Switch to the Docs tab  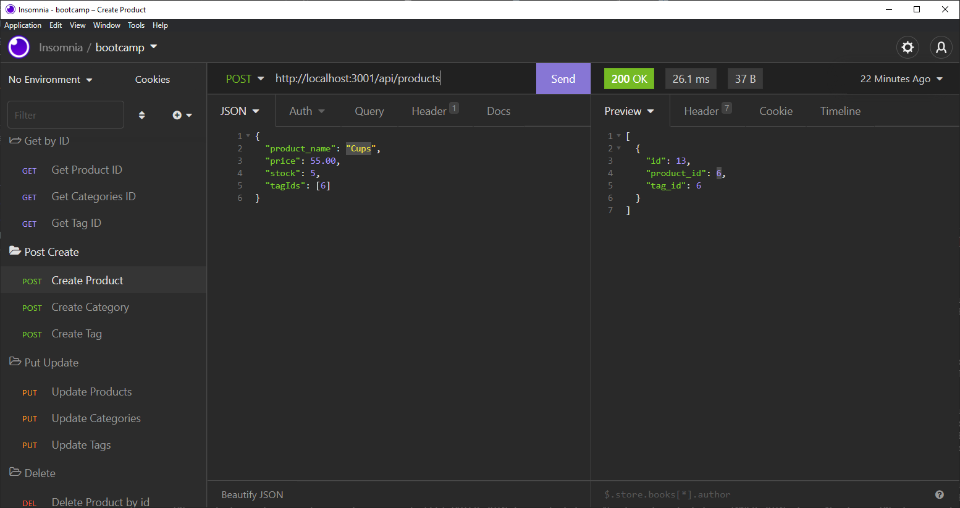pos(499,111)
